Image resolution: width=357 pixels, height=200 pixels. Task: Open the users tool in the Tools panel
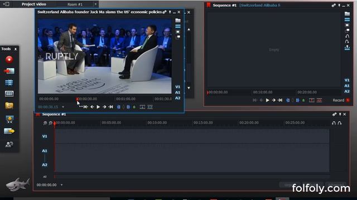click(x=9, y=144)
